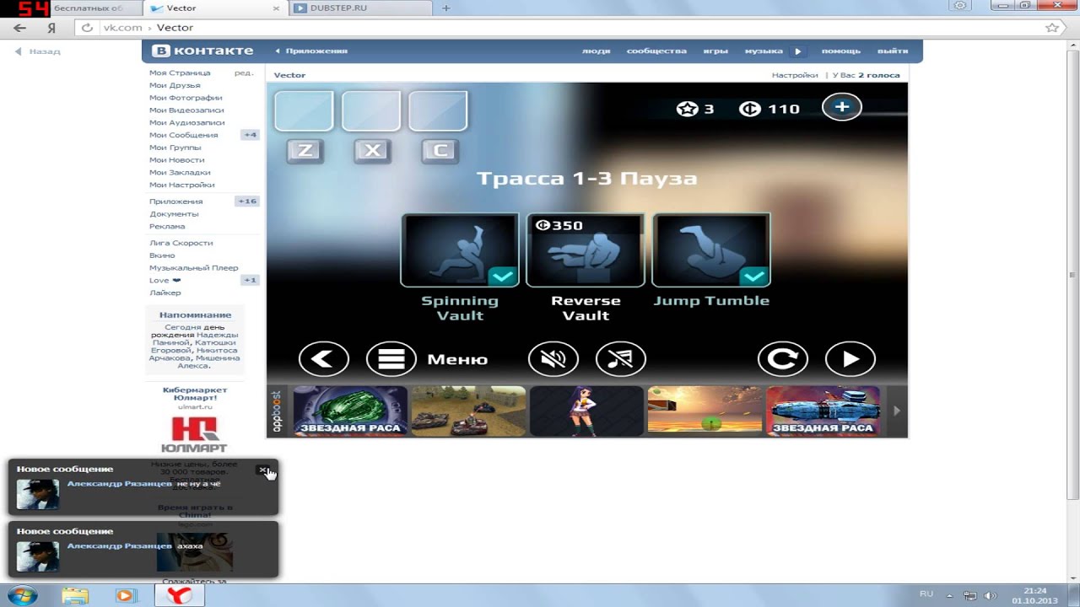Image resolution: width=1080 pixels, height=607 pixels.
Task: Open the tank game ad thumbnail
Action: point(468,411)
